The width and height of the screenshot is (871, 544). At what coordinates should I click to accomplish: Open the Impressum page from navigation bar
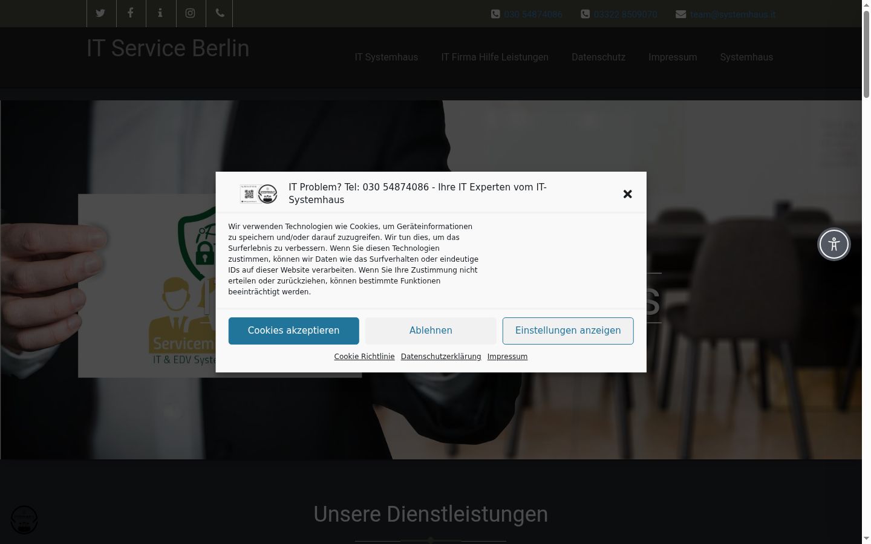click(x=673, y=57)
